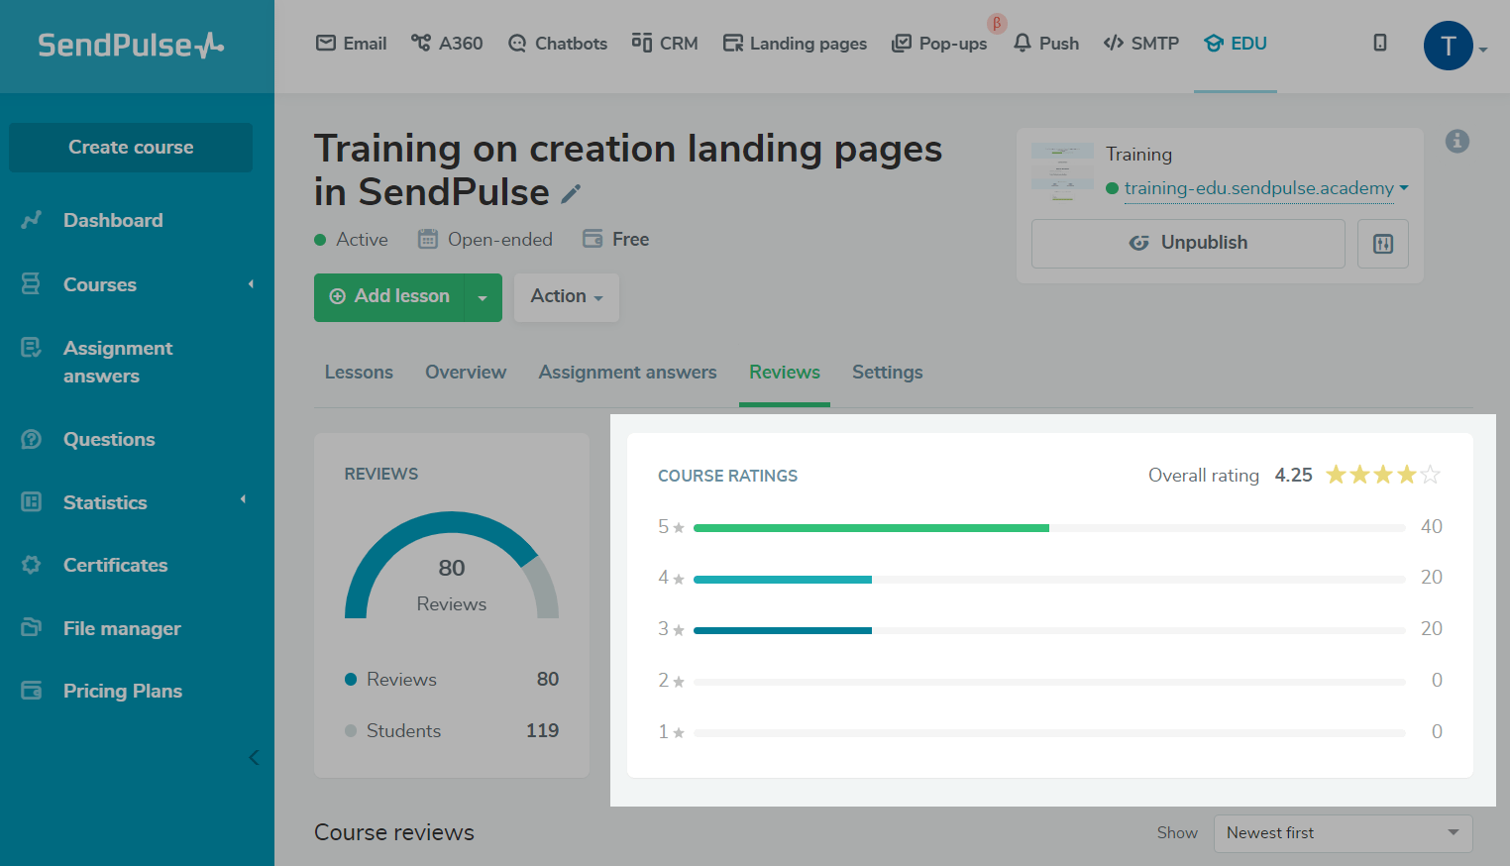This screenshot has height=866, width=1510.
Task: Click the 80 Reviews gauge chart
Action: (452, 565)
